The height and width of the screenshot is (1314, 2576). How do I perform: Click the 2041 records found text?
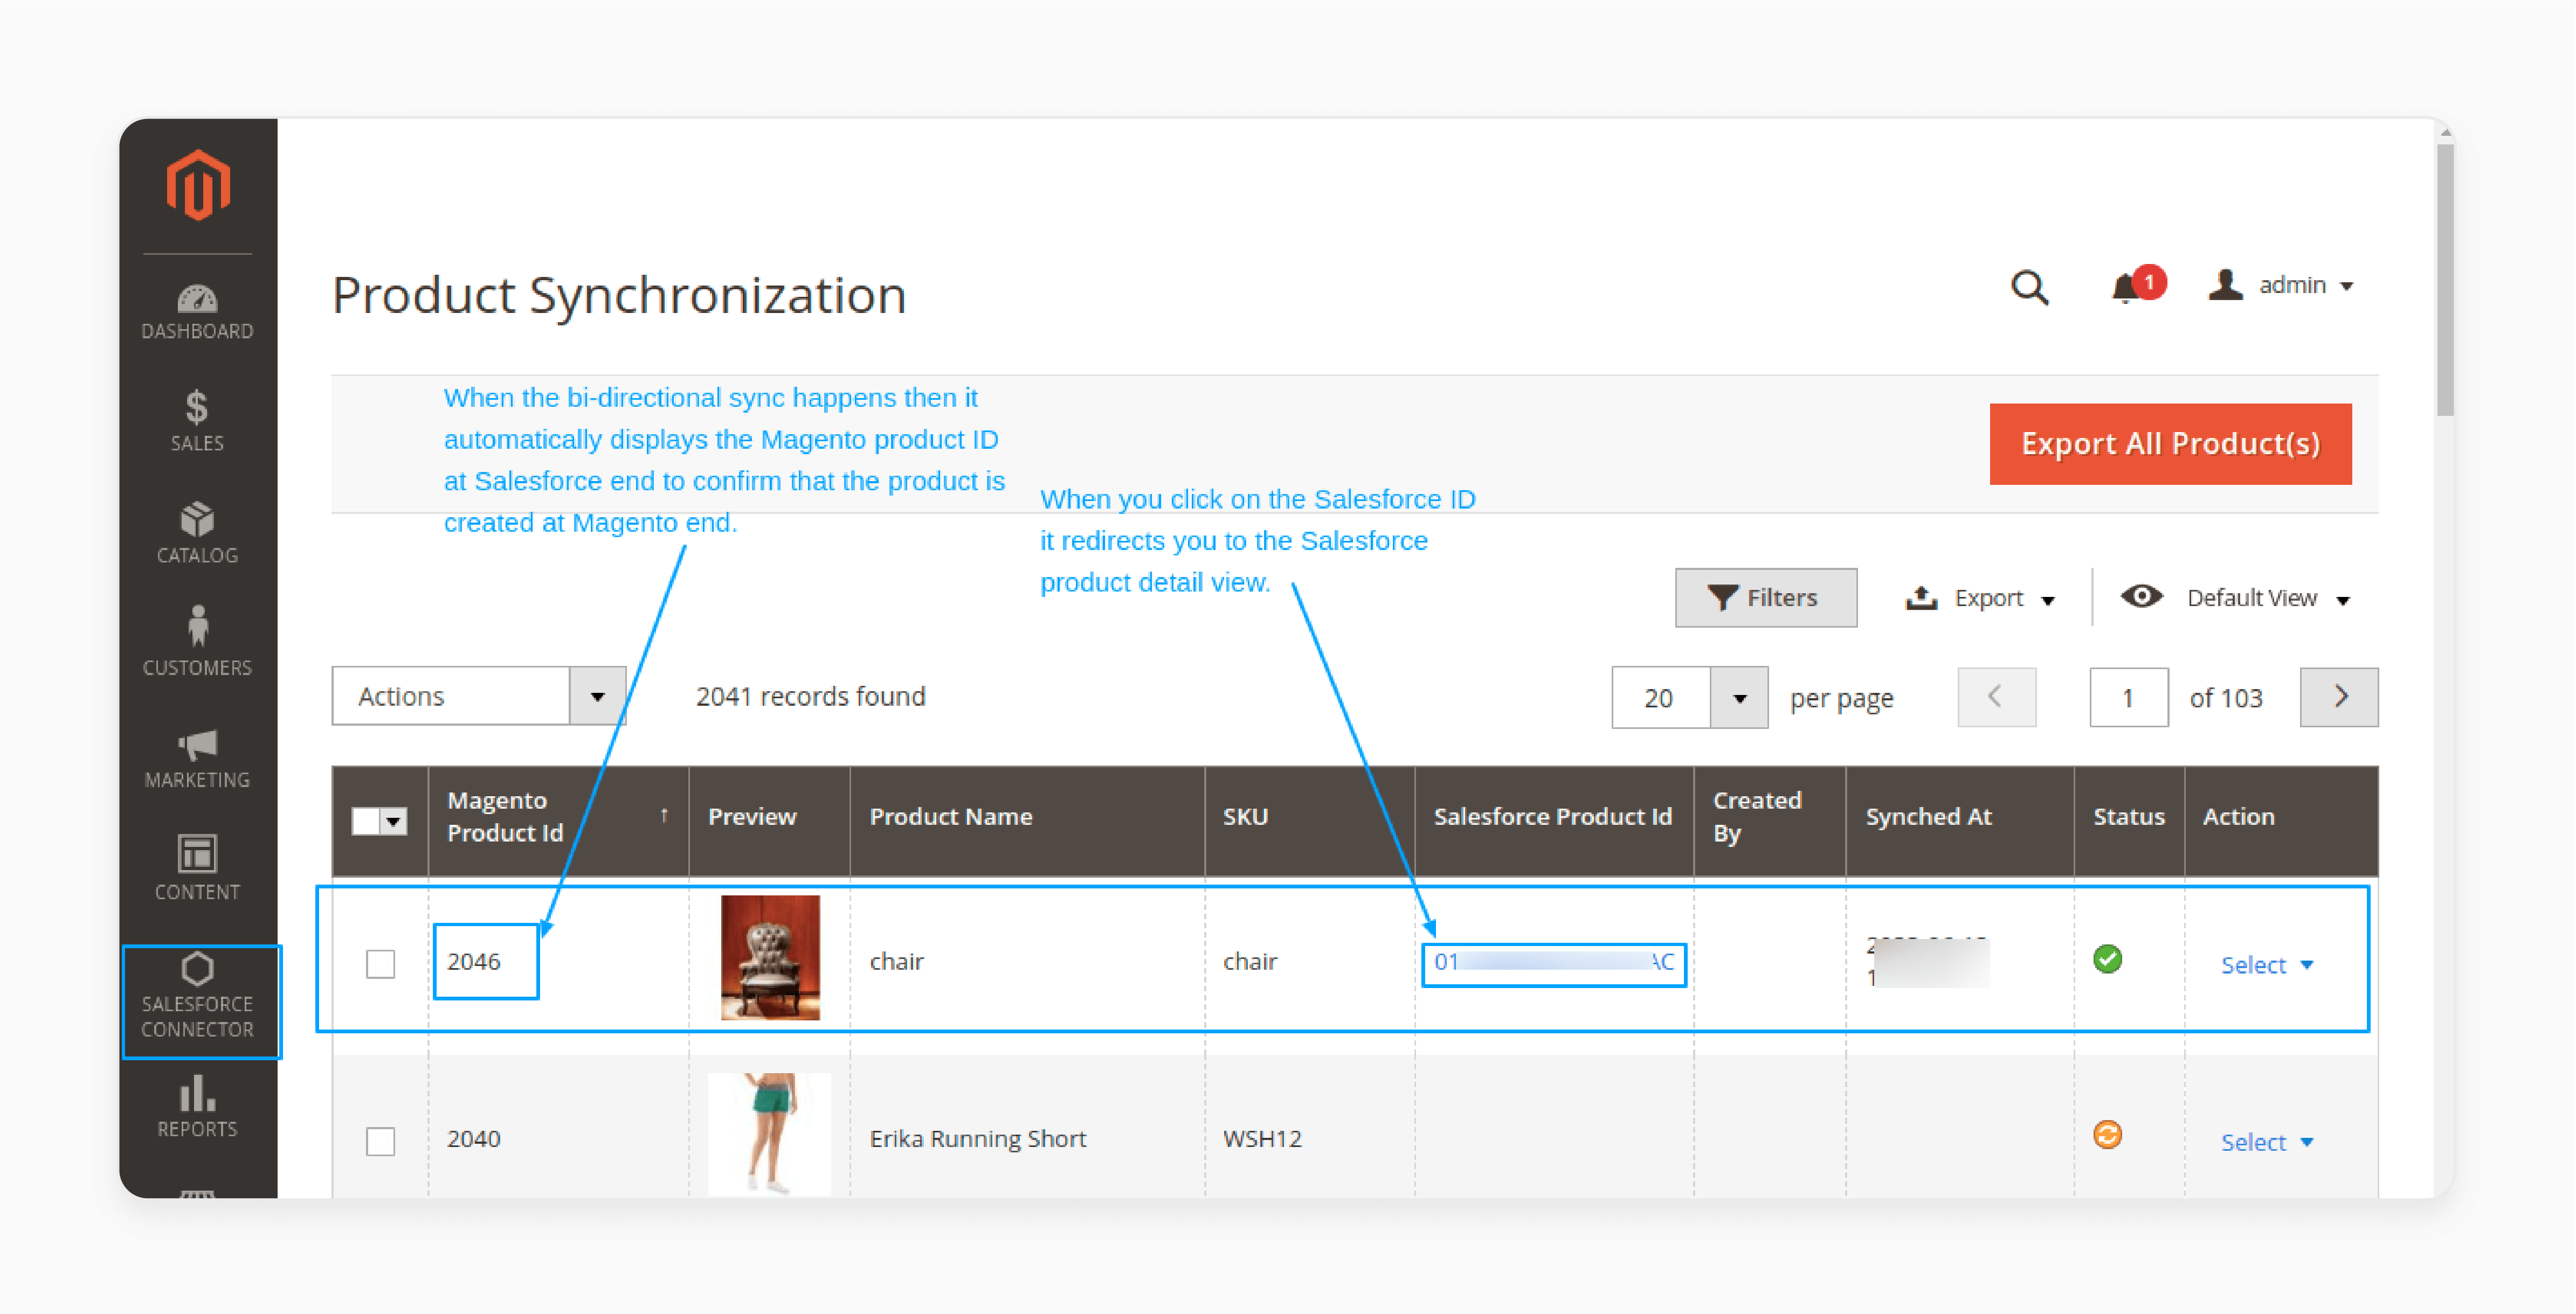click(x=810, y=696)
